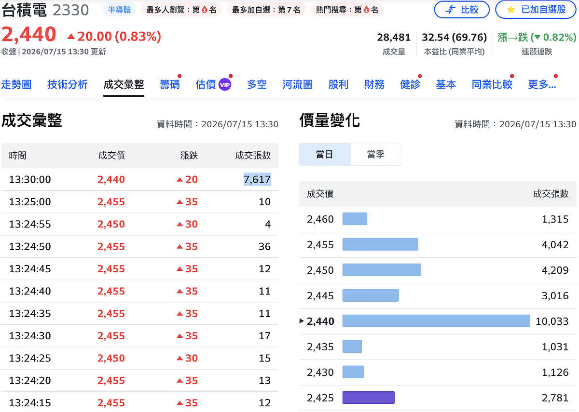
Task: Click the 2,781 volume value
Action: [555, 398]
